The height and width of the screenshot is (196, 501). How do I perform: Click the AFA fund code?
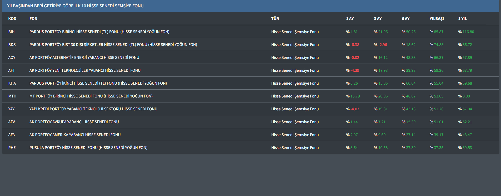point(12,135)
